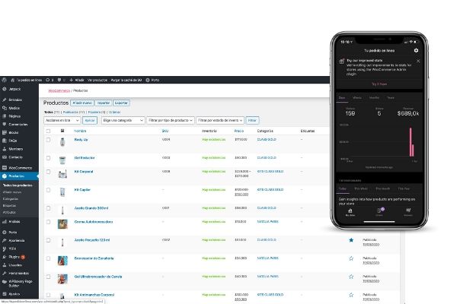Screen dimensions: 457x304
Task: Tick the checkbox for Body Up product
Action: (x=48, y=141)
